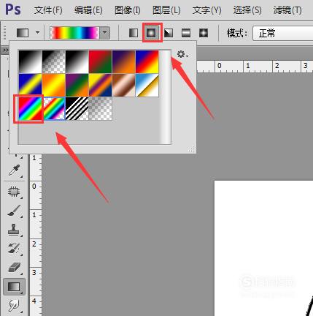Open the 编辑(E) menu
Image resolution: width=313 pixels, height=316 pixels.
coord(88,10)
